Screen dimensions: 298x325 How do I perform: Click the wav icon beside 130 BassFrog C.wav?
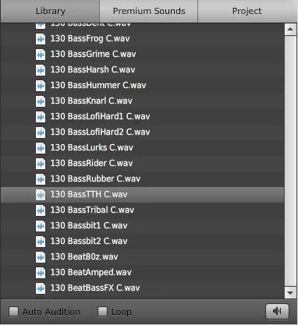(41, 39)
